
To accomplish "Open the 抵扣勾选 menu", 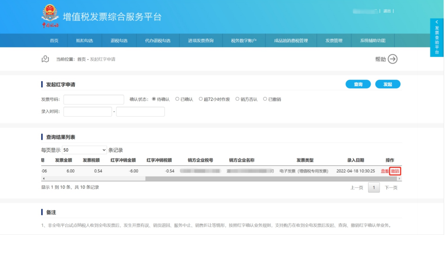I will pyautogui.click(x=84, y=40).
